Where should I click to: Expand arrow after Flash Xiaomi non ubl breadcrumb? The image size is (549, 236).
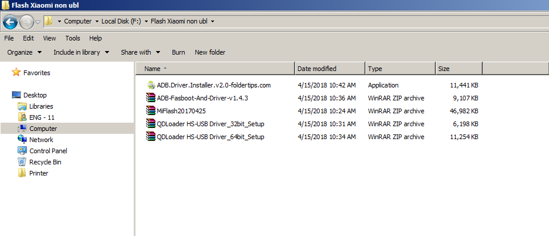pos(212,21)
